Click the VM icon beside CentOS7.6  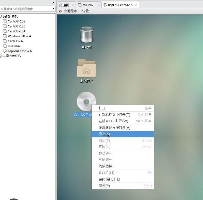coord(5,41)
